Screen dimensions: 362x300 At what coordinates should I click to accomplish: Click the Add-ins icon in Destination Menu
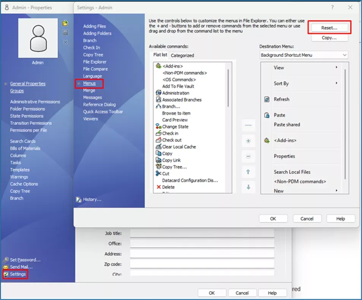pyautogui.click(x=267, y=140)
